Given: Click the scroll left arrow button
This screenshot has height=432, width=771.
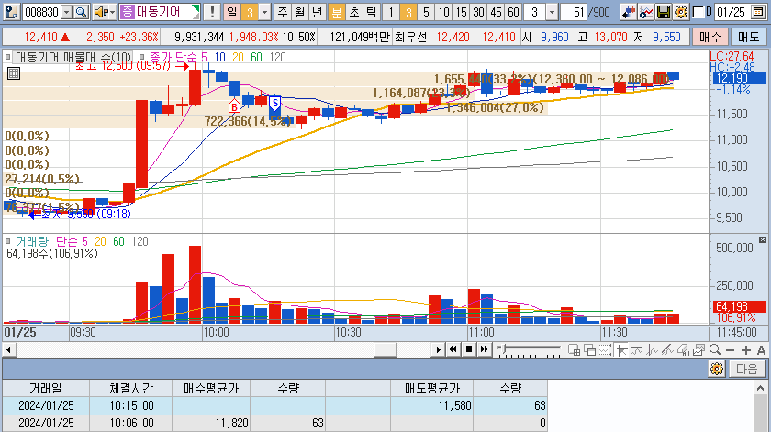Looking at the screenshot, I should (x=9, y=350).
